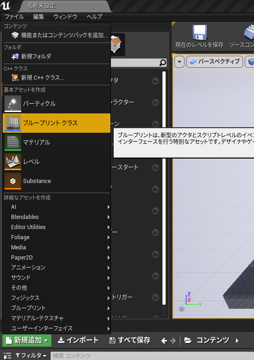Click the 新規追加 button
This screenshot has width=254, height=360.
click(x=27, y=340)
